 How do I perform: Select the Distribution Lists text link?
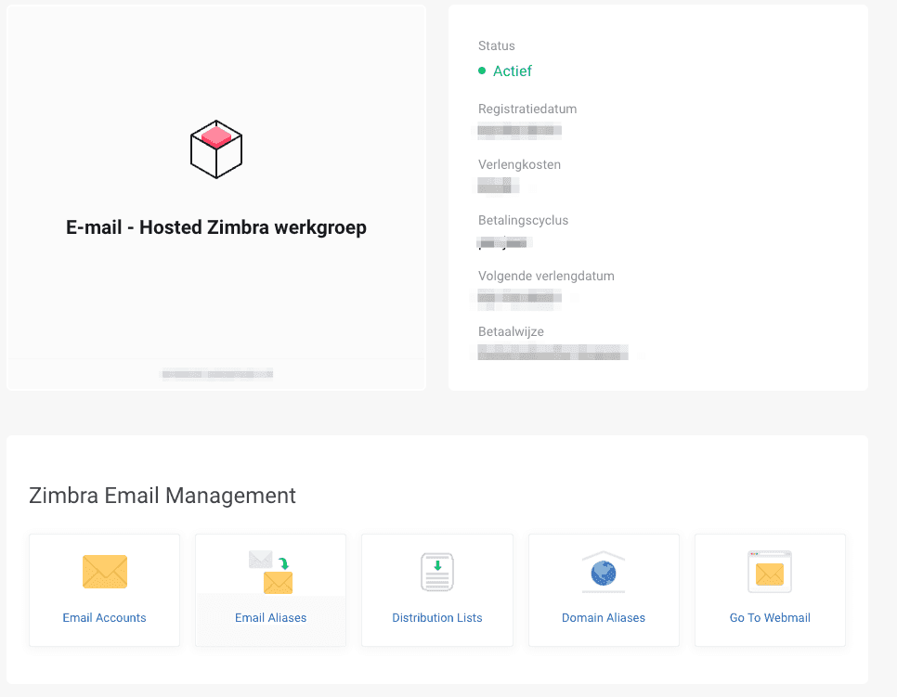(x=436, y=617)
